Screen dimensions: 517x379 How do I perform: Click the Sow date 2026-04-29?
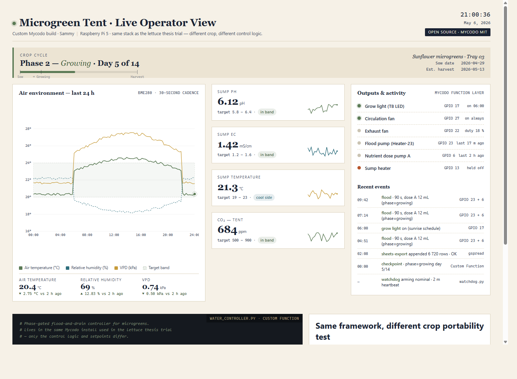tap(473, 63)
